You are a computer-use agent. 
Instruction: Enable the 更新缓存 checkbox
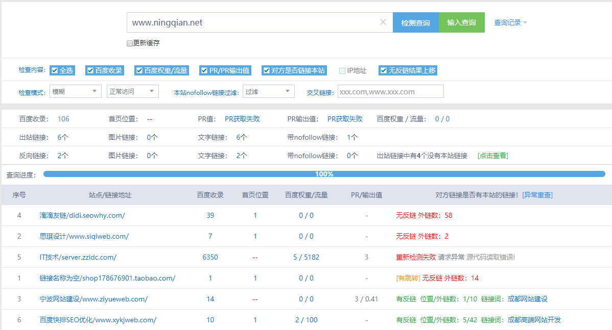click(x=130, y=43)
